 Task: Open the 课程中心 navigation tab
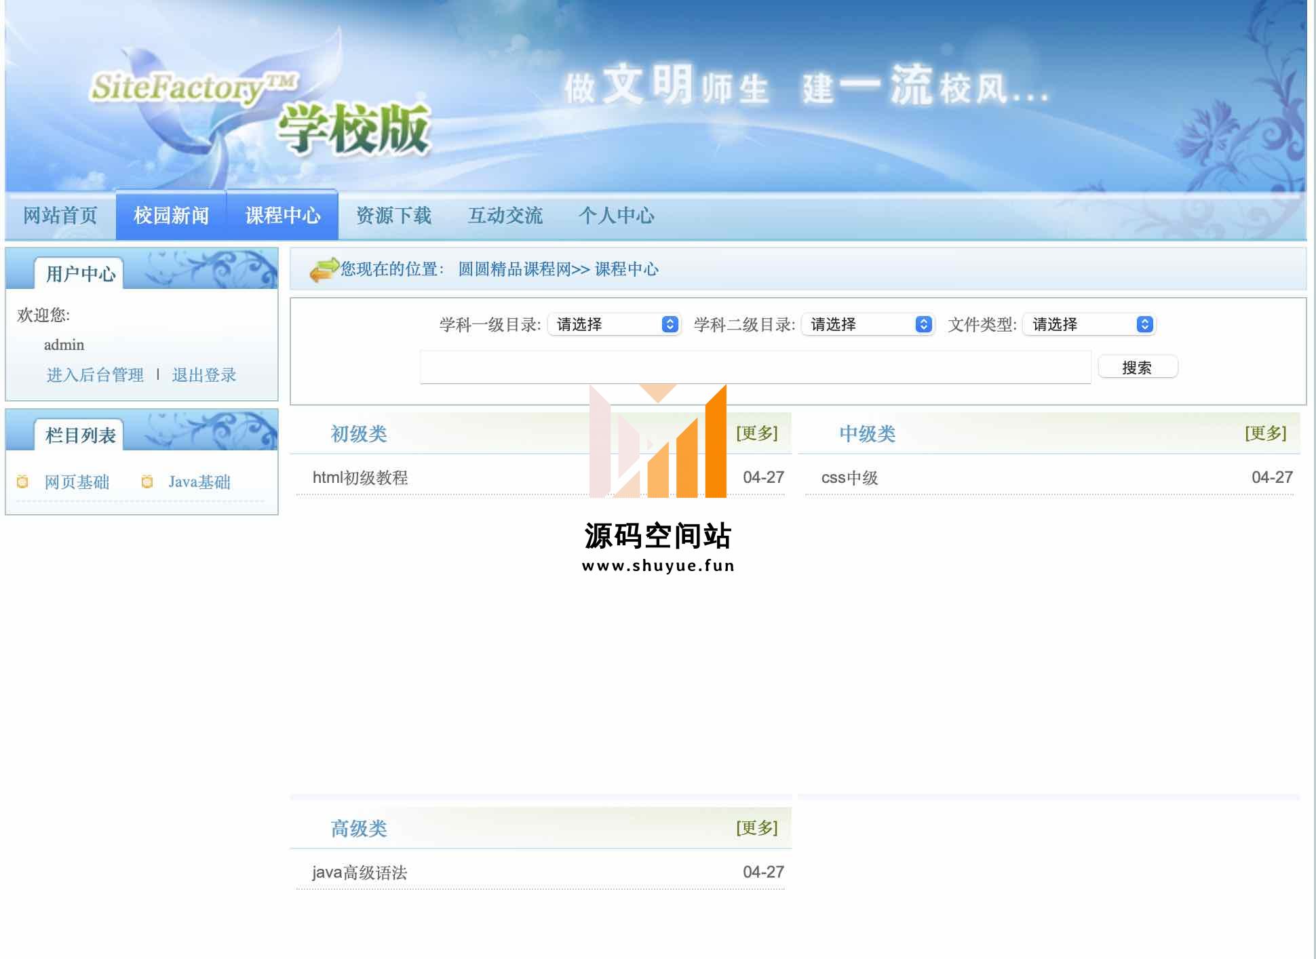pyautogui.click(x=283, y=216)
